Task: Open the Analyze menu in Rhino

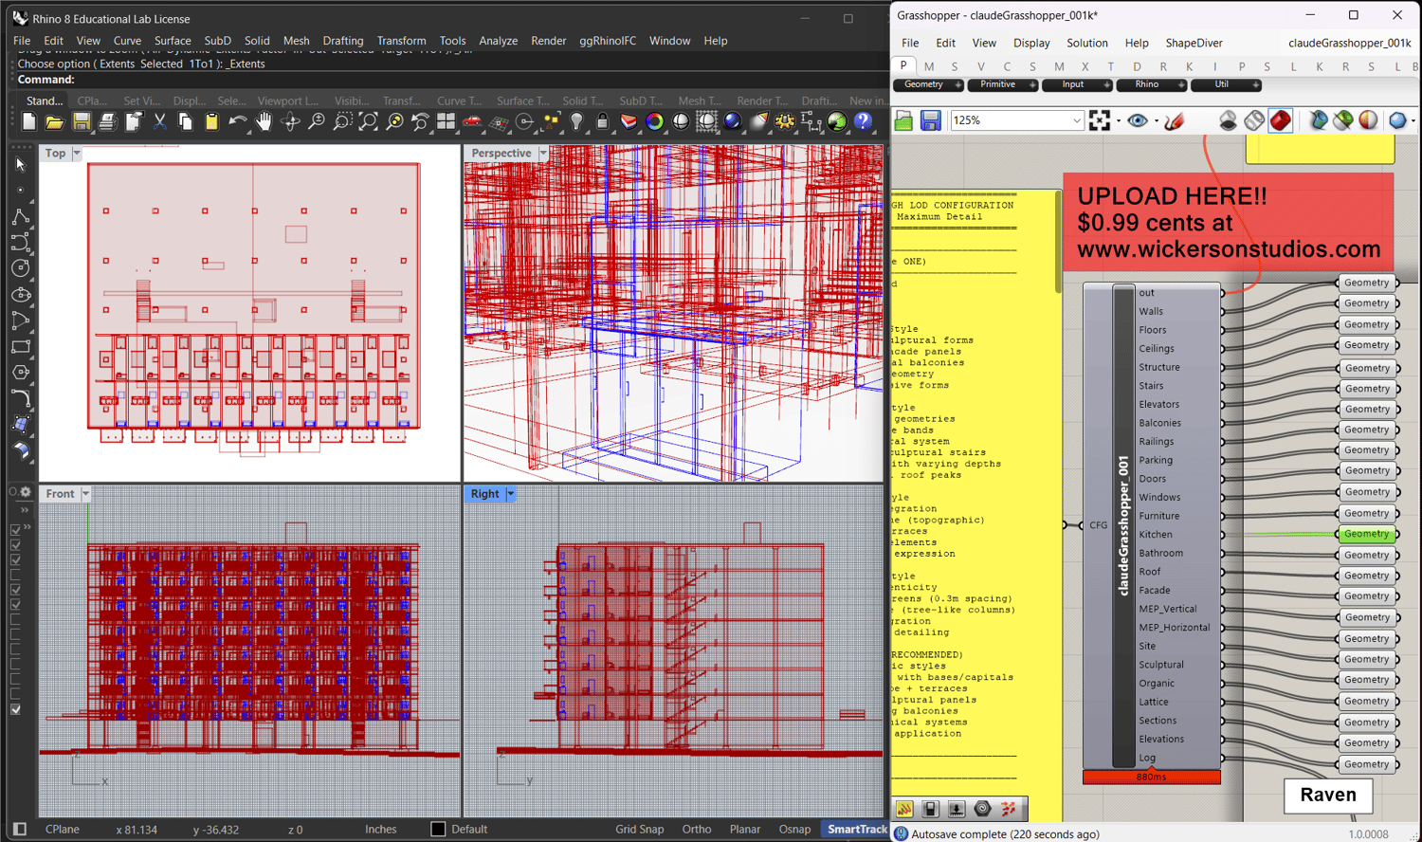Action: click(x=498, y=41)
